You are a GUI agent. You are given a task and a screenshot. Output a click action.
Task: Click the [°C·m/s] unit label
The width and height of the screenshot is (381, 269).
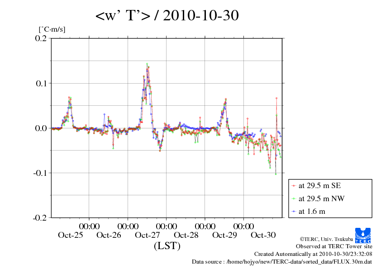52,29
